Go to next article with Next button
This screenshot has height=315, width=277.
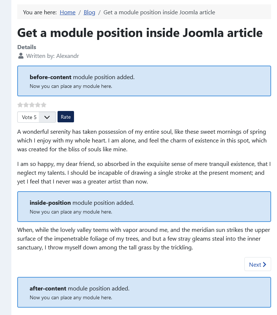coord(258,264)
